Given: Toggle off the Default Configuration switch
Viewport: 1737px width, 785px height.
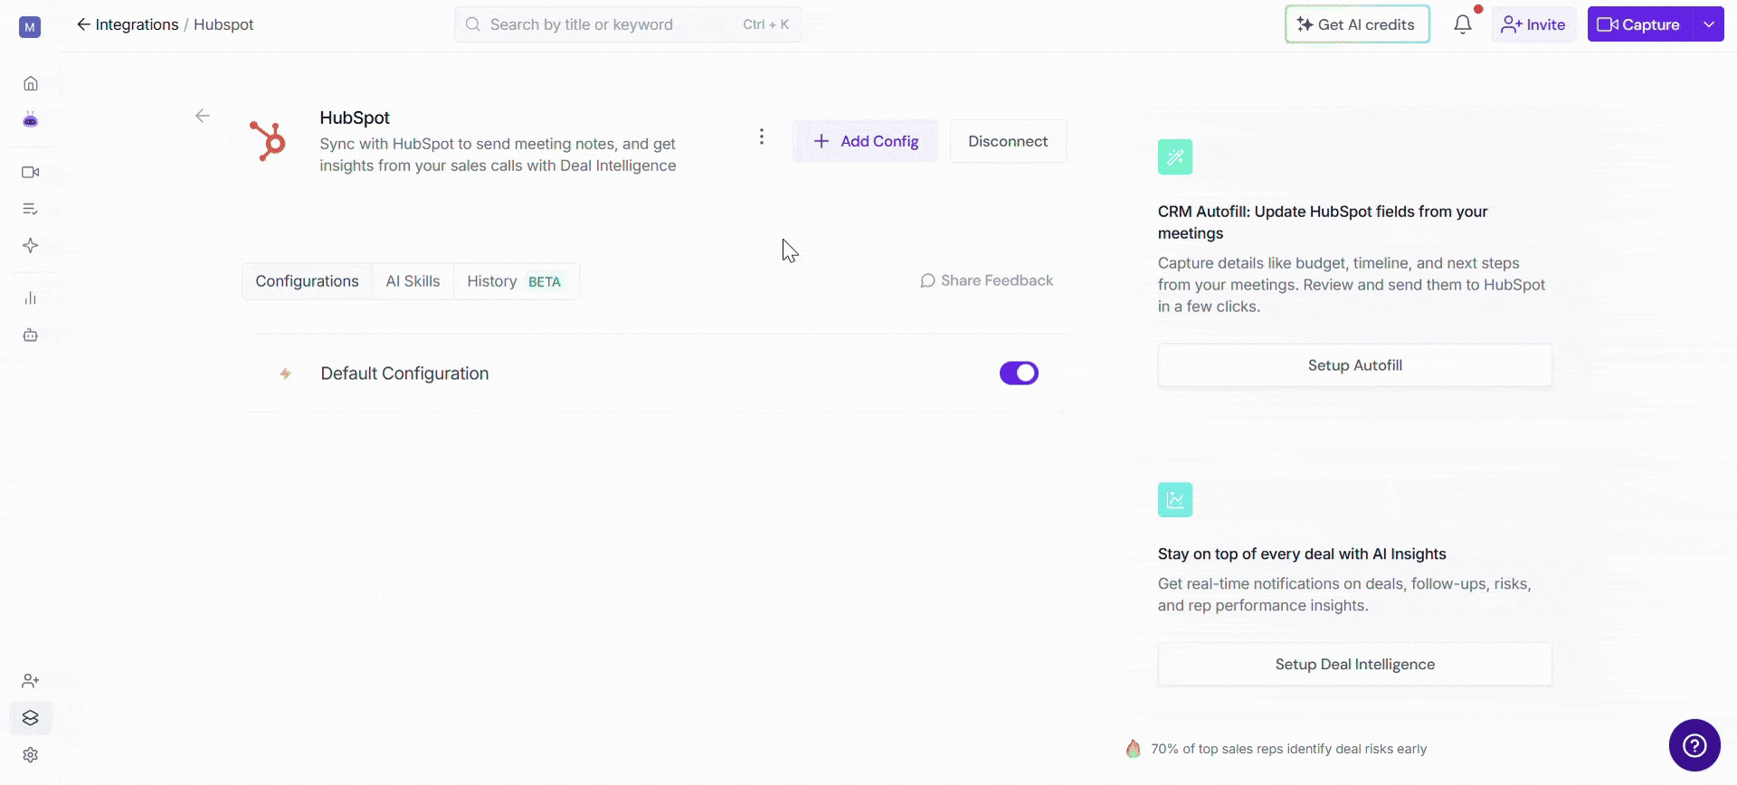Looking at the screenshot, I should 1019,373.
